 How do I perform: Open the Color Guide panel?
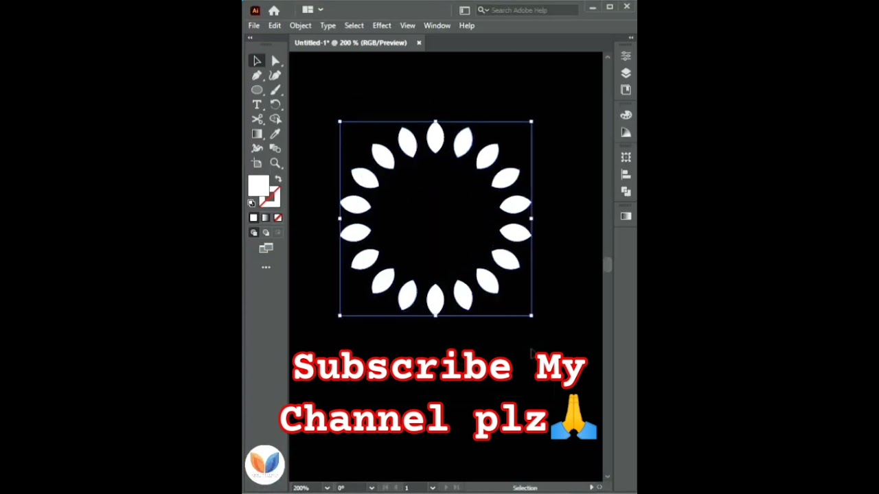coord(626,132)
